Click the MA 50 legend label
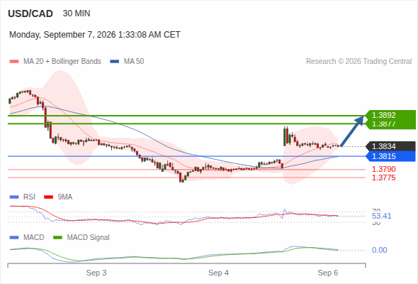 pyautogui.click(x=134, y=62)
